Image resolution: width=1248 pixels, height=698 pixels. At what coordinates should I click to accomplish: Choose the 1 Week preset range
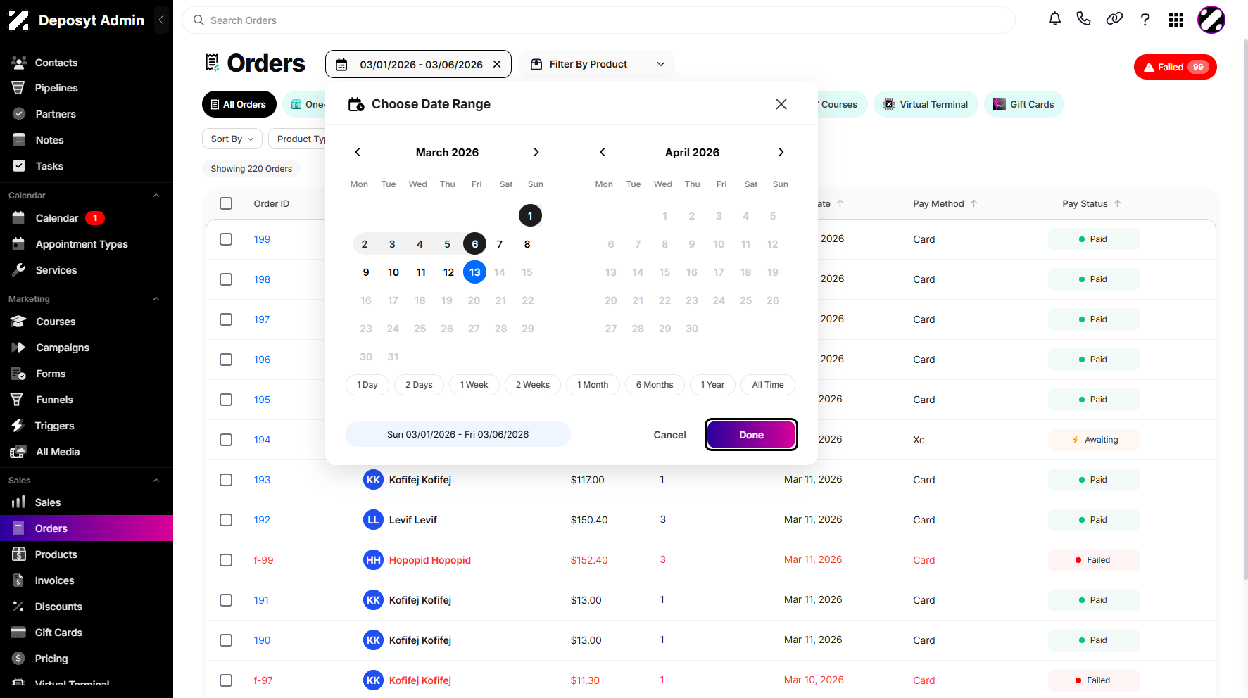pyautogui.click(x=474, y=385)
